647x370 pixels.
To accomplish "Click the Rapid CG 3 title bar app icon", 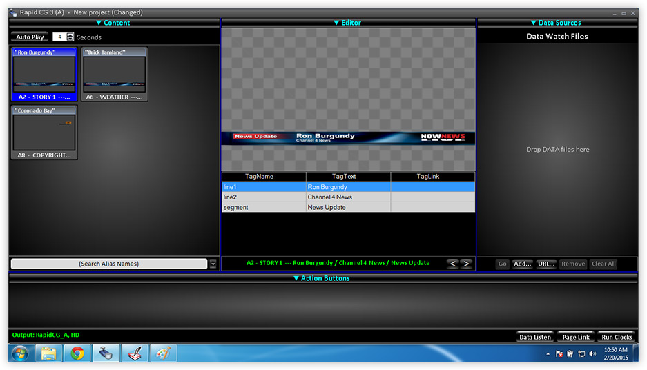I will click(x=14, y=13).
